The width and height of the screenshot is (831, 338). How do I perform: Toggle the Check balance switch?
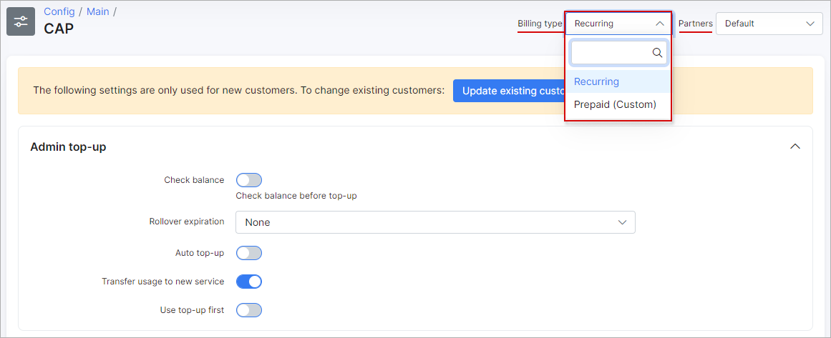[249, 180]
